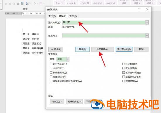Switch to the 查找(D) tab

52,16
